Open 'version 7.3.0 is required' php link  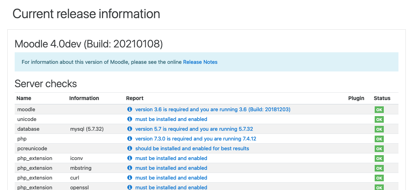pyautogui.click(x=196, y=139)
